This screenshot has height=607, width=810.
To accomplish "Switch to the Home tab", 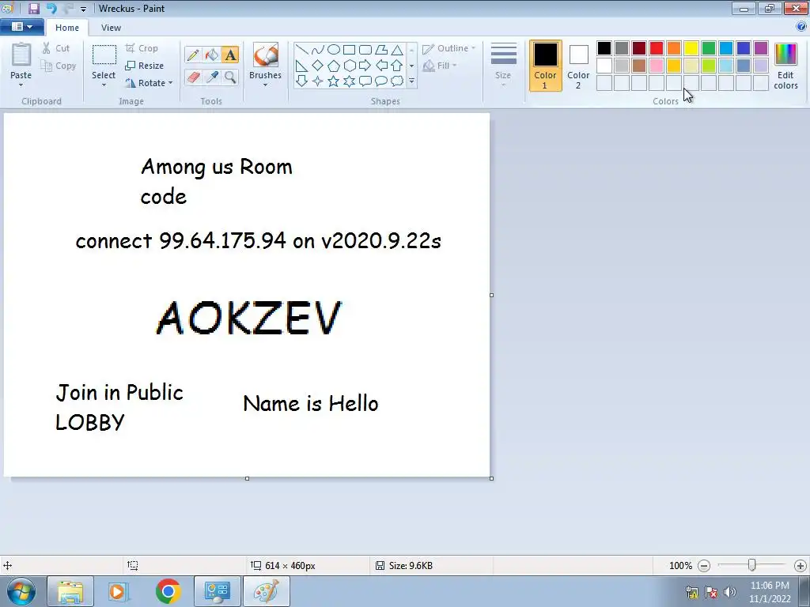I will pyautogui.click(x=67, y=28).
